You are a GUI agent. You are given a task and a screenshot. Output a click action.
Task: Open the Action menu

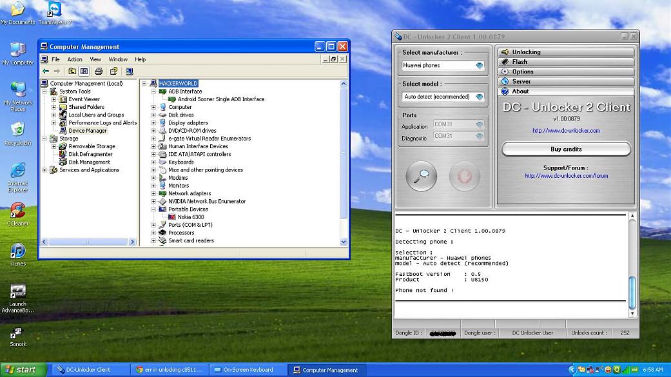click(x=75, y=59)
